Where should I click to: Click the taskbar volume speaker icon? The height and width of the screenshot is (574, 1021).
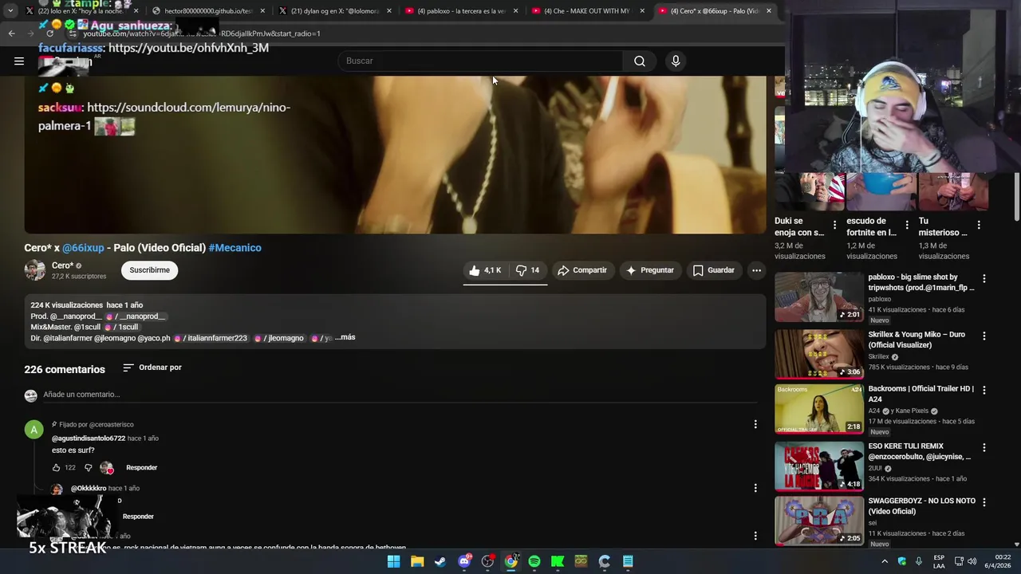972,561
